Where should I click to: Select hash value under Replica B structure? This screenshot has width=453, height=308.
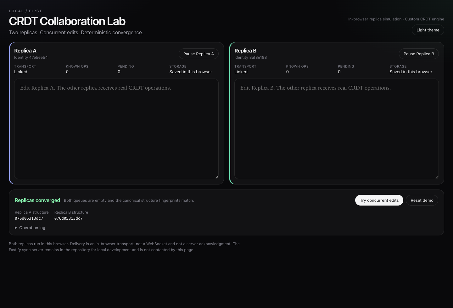pos(68,218)
